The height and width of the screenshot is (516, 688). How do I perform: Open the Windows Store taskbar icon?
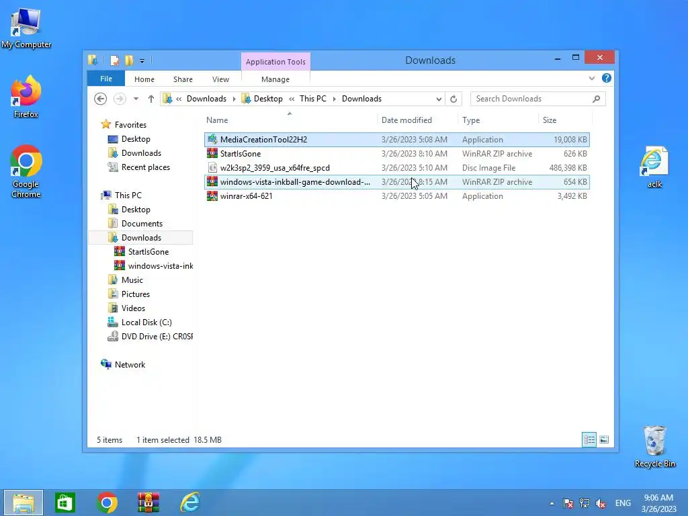65,503
